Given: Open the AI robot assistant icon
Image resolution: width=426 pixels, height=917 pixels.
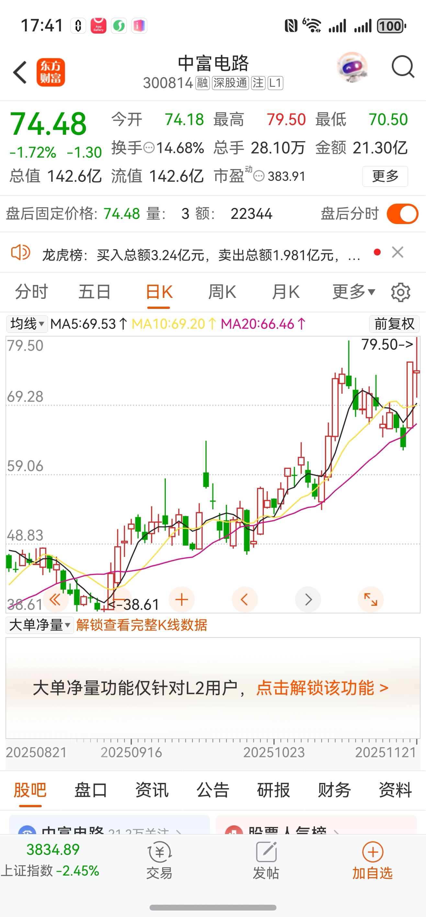Looking at the screenshot, I should coord(352,67).
